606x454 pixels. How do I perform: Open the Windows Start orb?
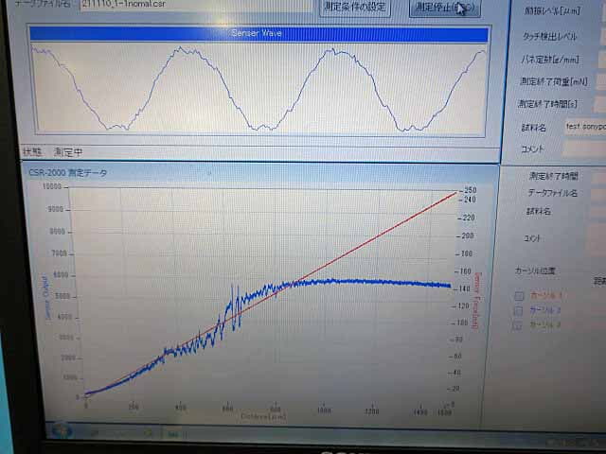[x=62, y=430]
